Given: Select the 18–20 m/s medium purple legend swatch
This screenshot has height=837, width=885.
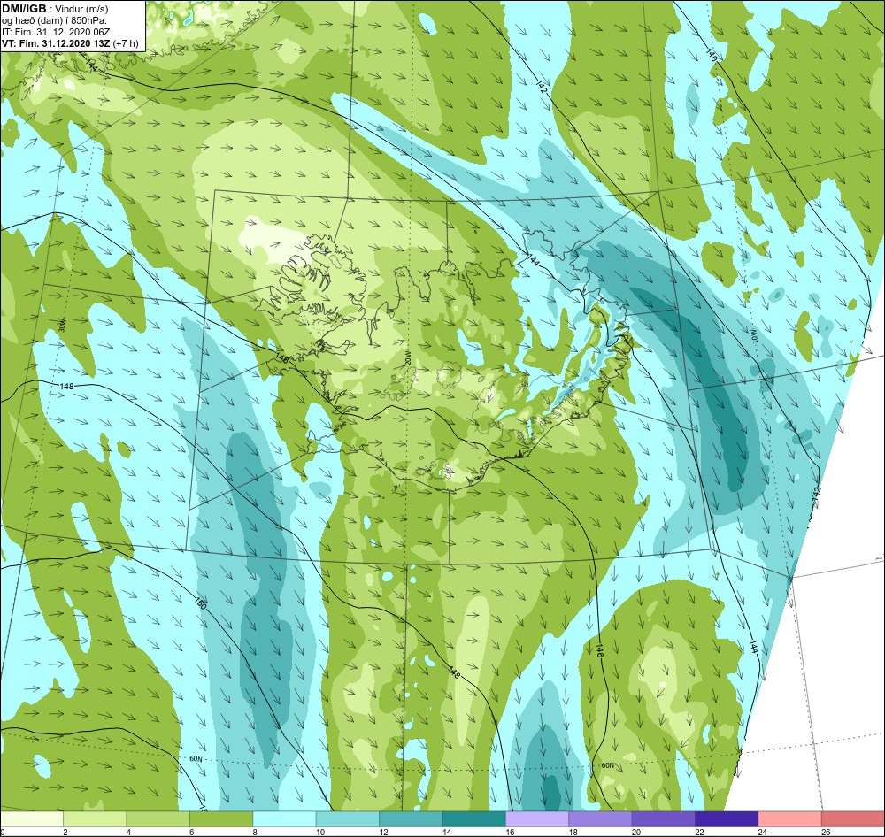Looking at the screenshot, I should point(601,819).
